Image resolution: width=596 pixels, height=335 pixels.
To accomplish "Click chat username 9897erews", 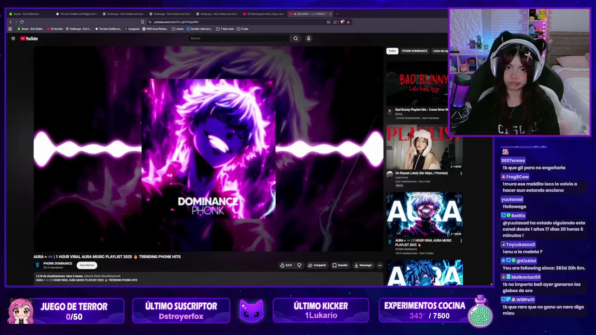I will coord(513,161).
